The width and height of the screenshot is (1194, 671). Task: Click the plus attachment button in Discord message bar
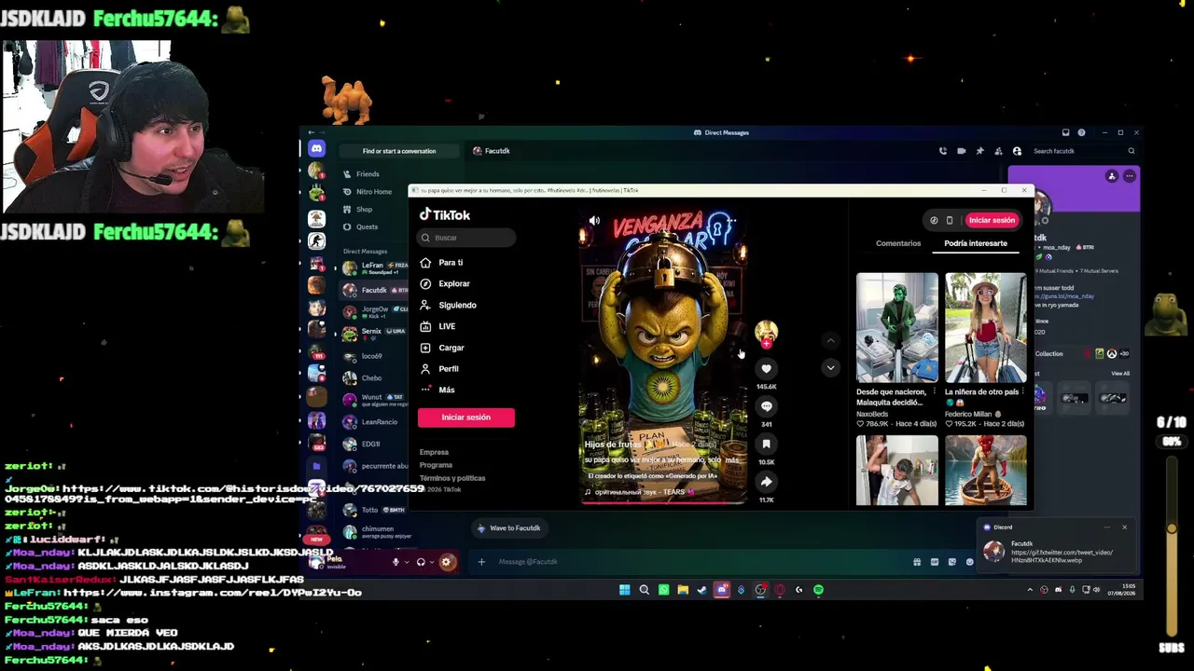(481, 561)
